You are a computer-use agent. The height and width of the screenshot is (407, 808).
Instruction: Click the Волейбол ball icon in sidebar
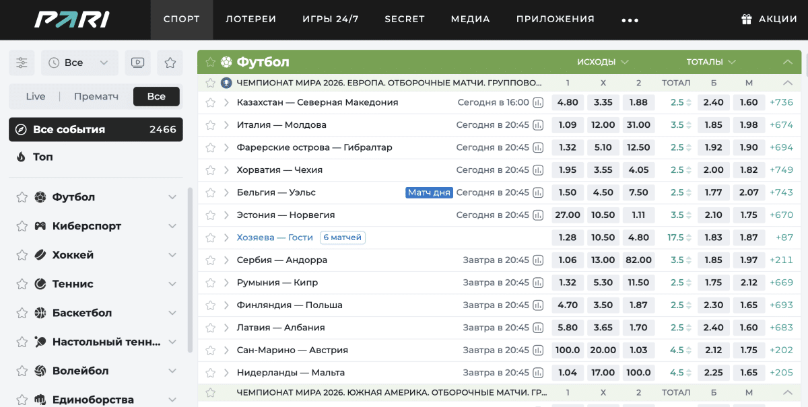pyautogui.click(x=40, y=371)
